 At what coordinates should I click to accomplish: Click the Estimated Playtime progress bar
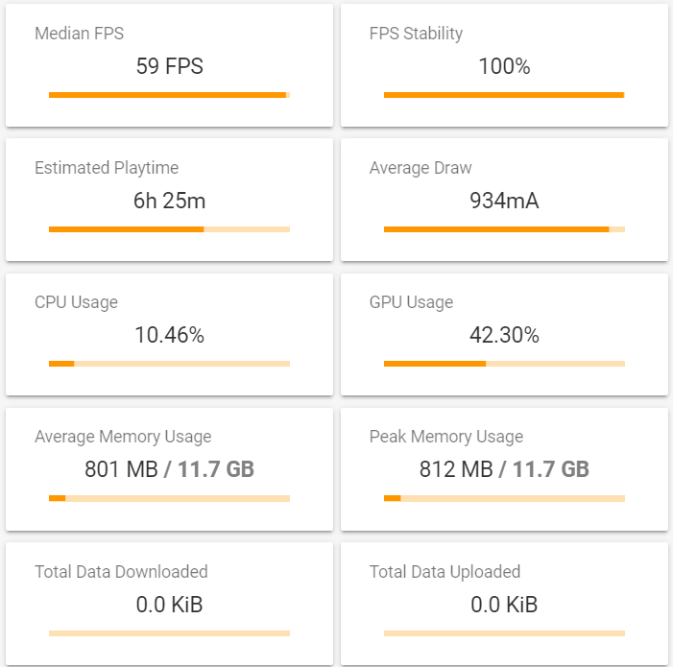[x=169, y=229]
